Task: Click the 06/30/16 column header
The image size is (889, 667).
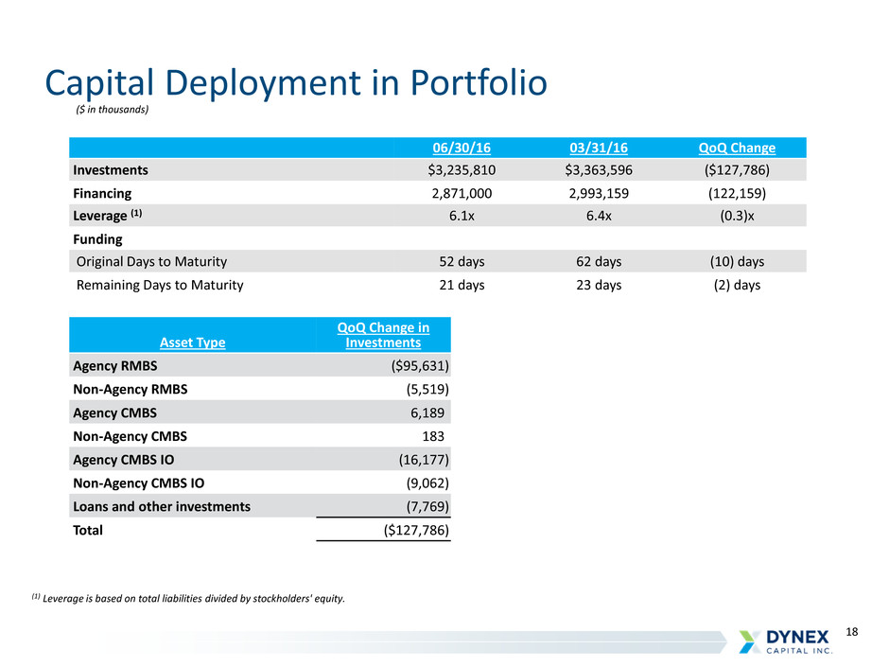Action: (463, 148)
